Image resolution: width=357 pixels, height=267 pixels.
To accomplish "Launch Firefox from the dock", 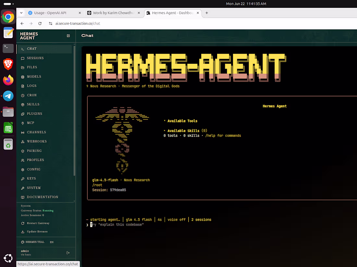I will pyautogui.click(x=8, y=80).
